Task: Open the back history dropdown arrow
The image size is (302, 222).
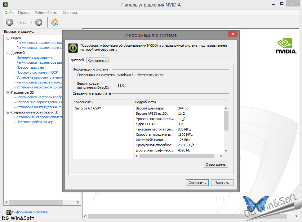Action: (x=32, y=22)
